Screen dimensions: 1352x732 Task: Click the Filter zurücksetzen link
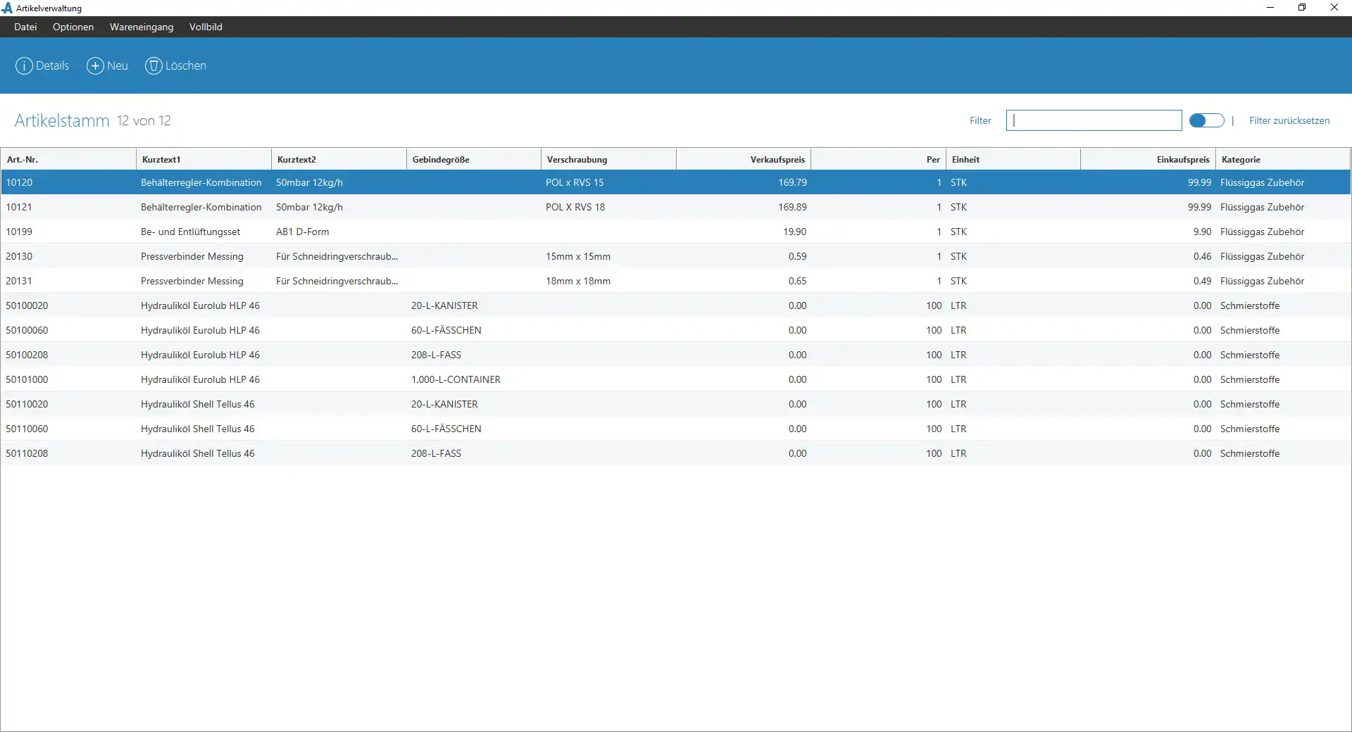coord(1289,120)
